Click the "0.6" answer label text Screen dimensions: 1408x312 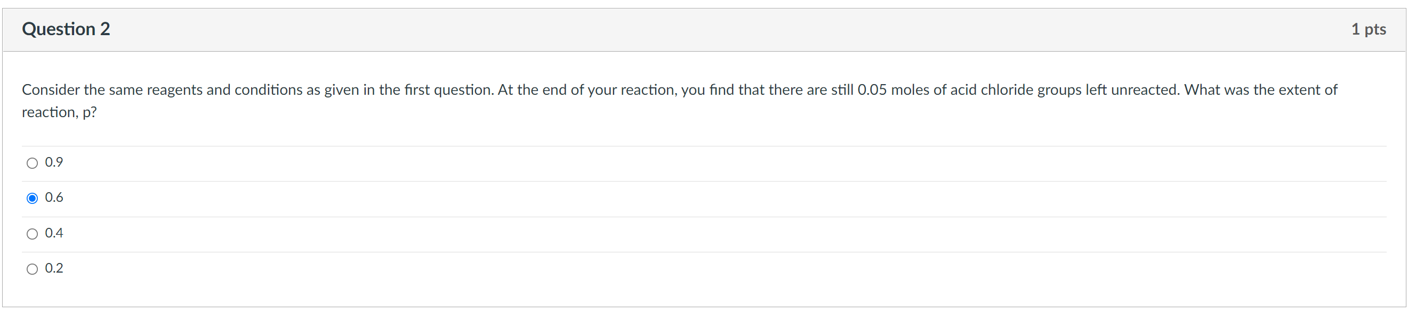coord(54,198)
